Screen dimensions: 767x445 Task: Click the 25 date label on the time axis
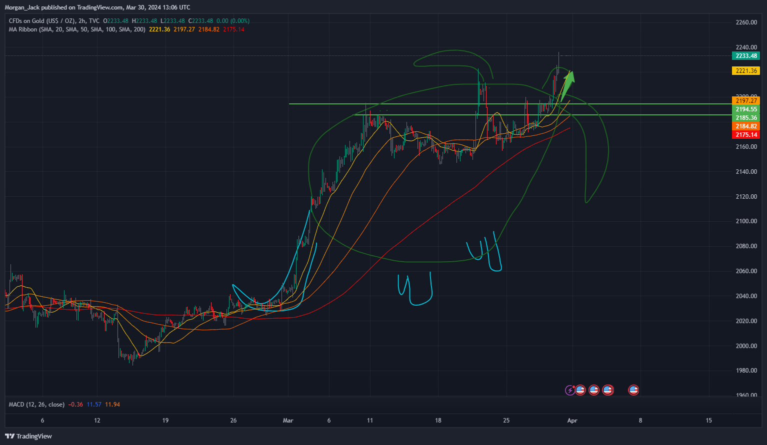point(506,421)
